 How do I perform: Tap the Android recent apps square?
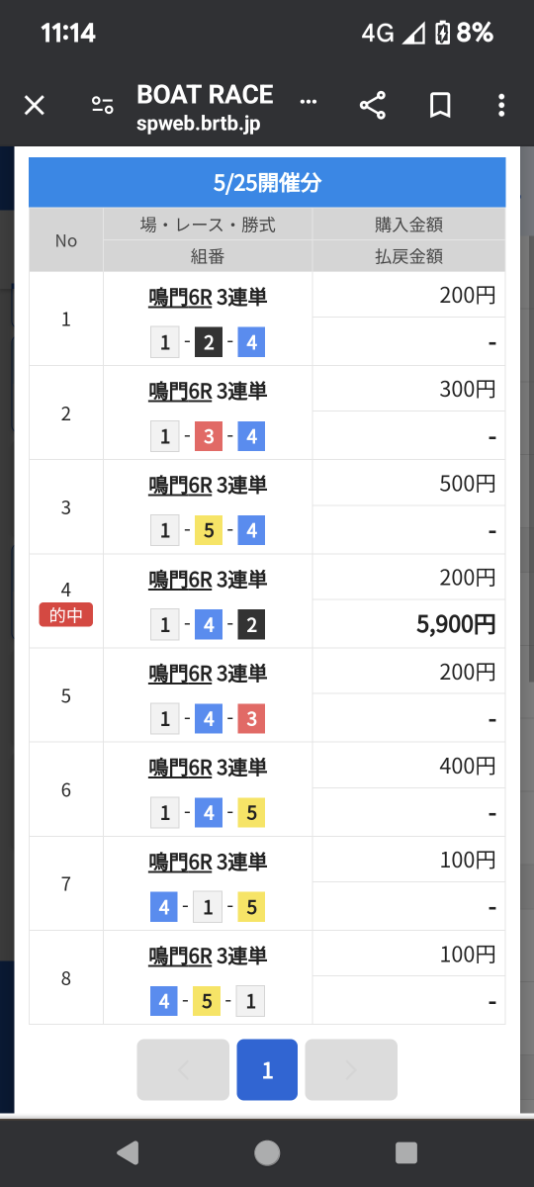coord(406,1152)
